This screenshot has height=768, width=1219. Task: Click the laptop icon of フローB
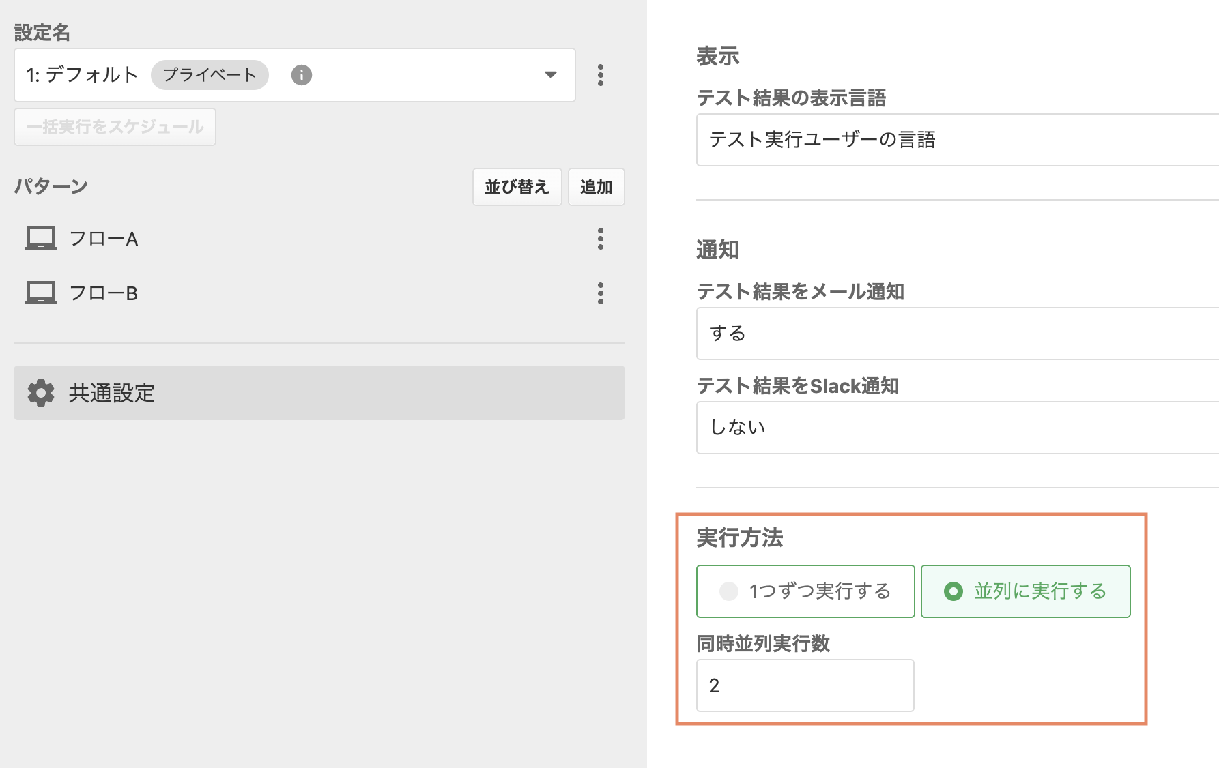(x=41, y=293)
